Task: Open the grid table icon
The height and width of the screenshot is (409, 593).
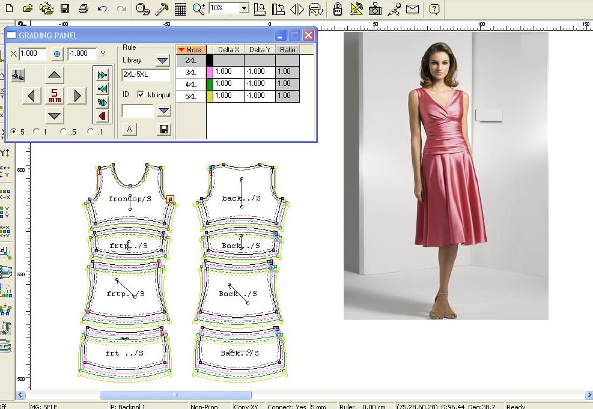Action: 180,9
